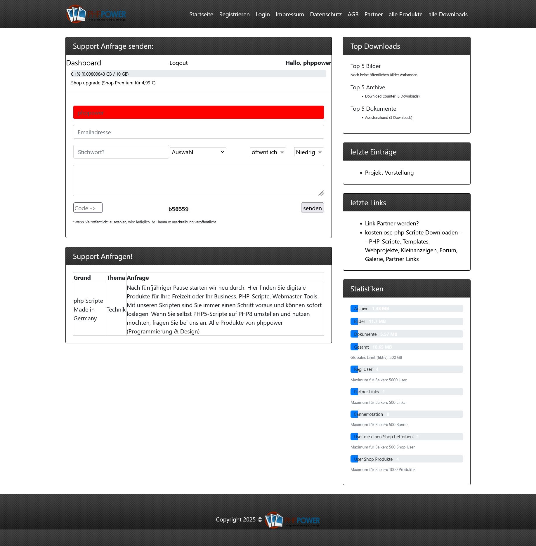
Task: Click the captcha code image b58559
Action: click(178, 209)
